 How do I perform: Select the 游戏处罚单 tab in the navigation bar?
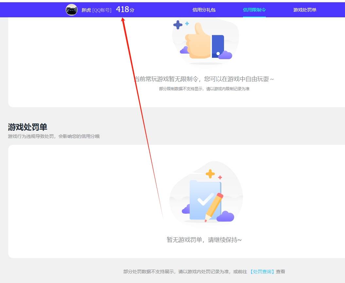[x=304, y=10]
